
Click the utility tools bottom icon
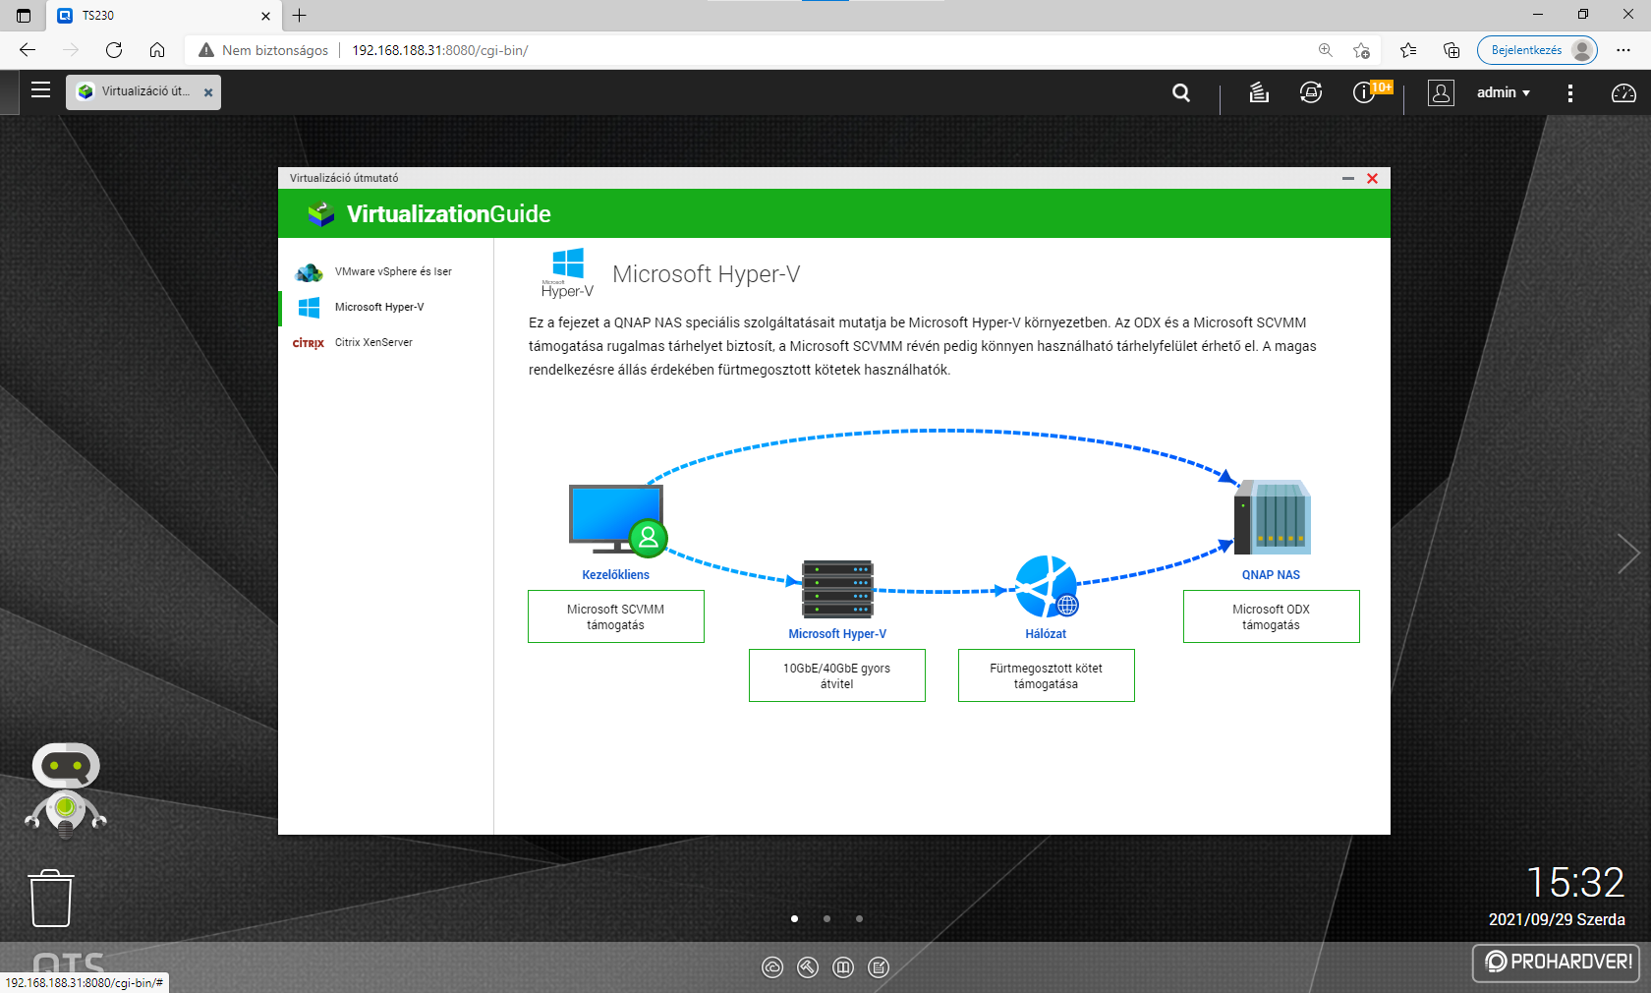point(808,967)
